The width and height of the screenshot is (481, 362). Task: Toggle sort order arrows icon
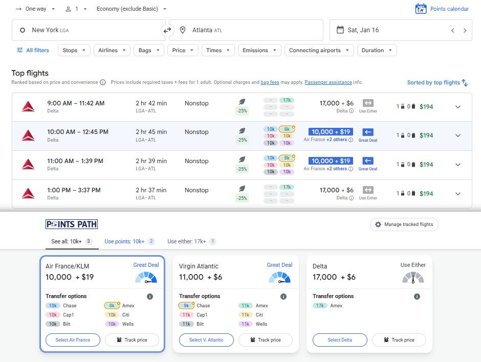(x=465, y=82)
